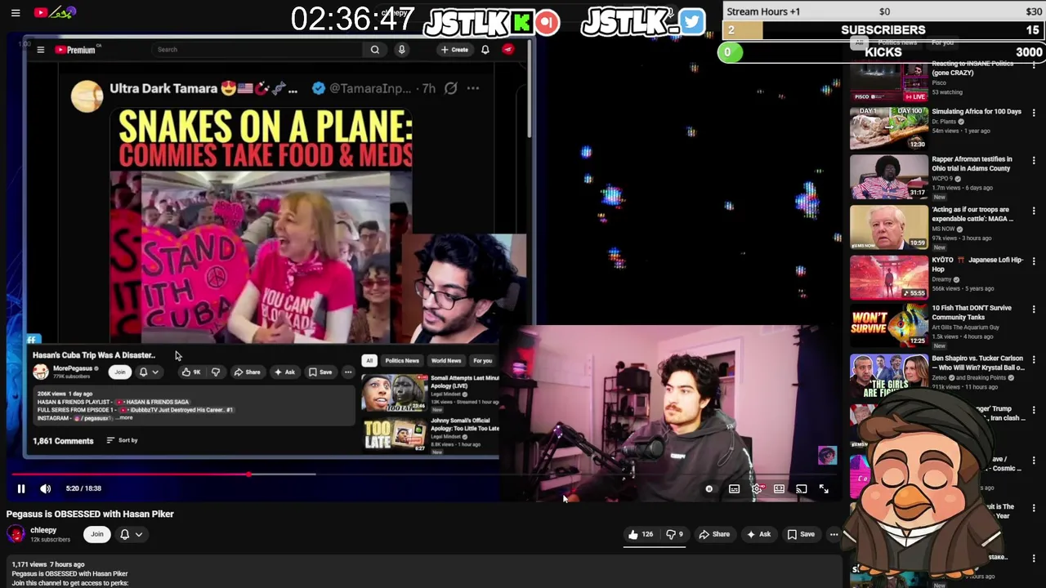
Task: Open more actions menu beside Save
Action: click(x=834, y=534)
